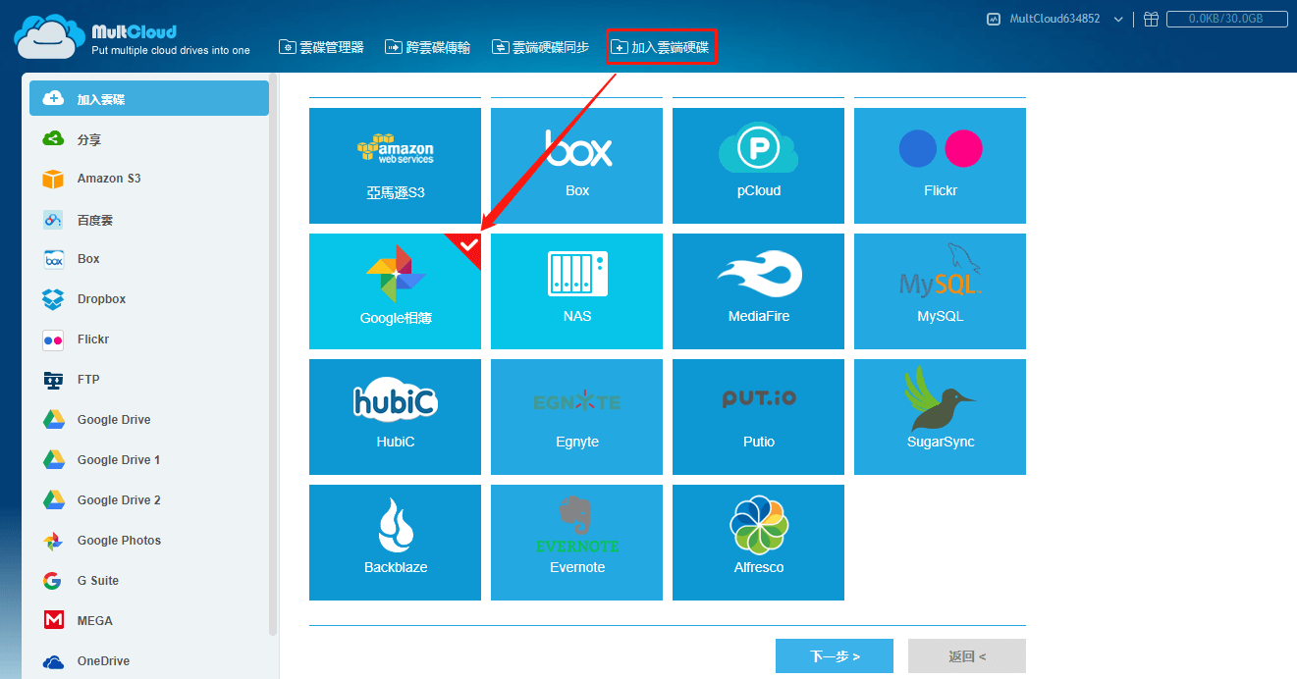Select the Putio tile
Viewport: 1297px width, 679px height.
pos(758,417)
